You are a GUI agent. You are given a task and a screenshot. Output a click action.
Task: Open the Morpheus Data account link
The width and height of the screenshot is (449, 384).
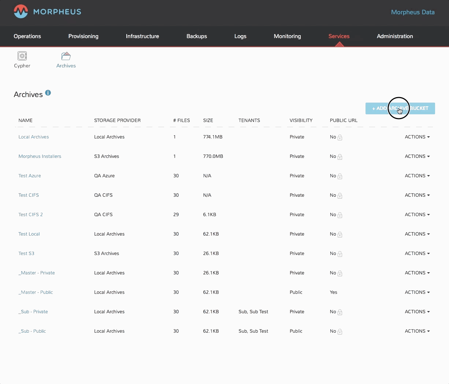click(x=413, y=12)
